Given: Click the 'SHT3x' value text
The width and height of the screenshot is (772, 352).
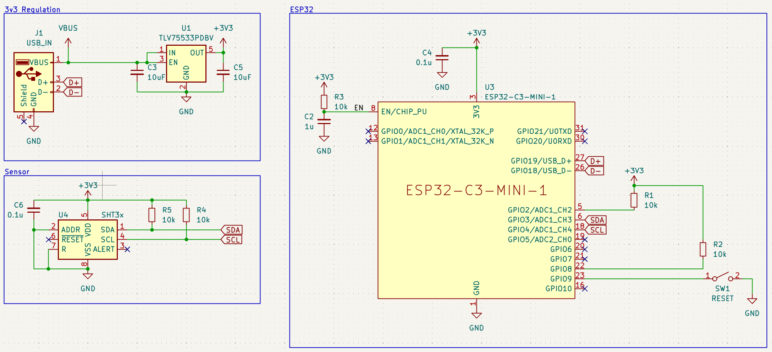Looking at the screenshot, I should pos(112,215).
